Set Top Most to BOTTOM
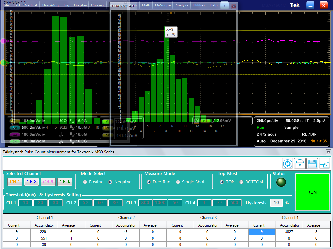Screen dimensions: 333x249 (x=241, y=182)
